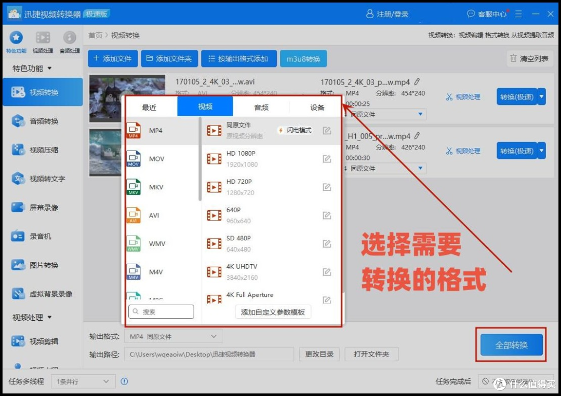Open the 视频处理 film icon tab

pyautogui.click(x=43, y=42)
